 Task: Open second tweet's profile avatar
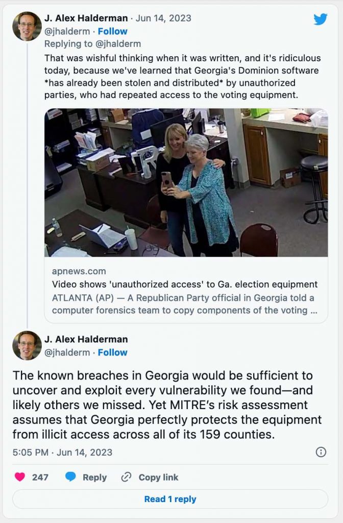point(27,345)
